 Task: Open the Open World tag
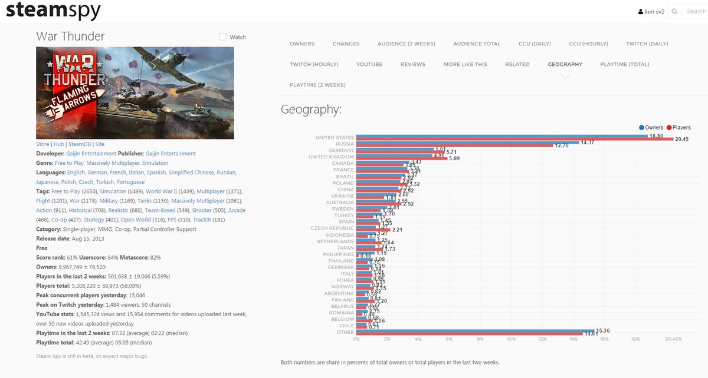(136, 220)
